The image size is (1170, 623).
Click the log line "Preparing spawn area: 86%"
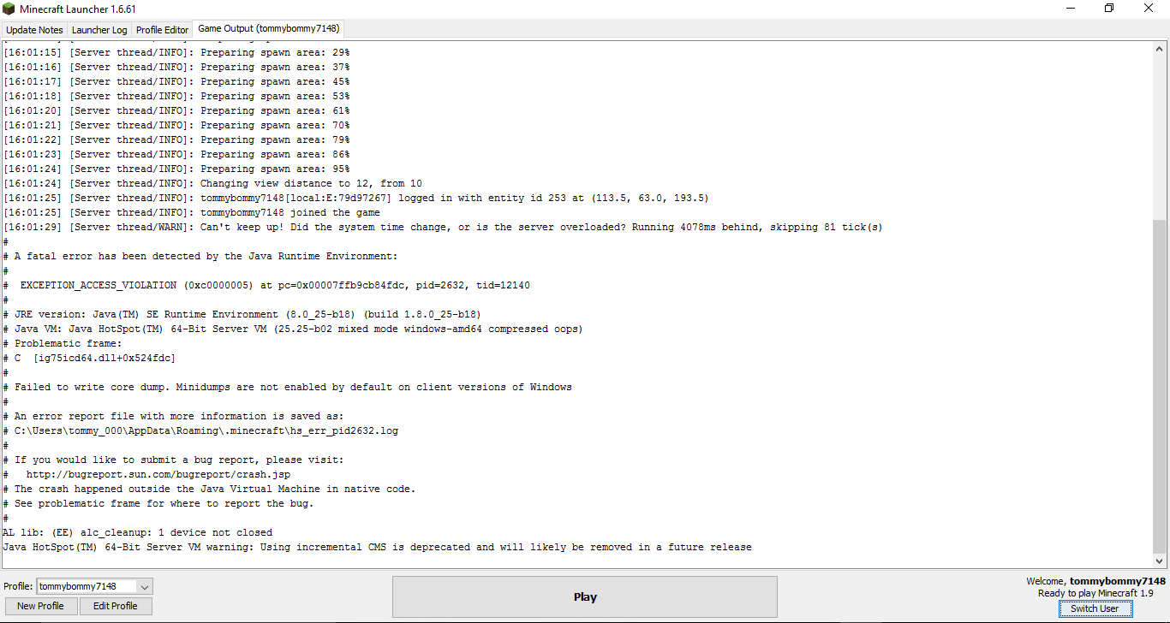point(176,154)
